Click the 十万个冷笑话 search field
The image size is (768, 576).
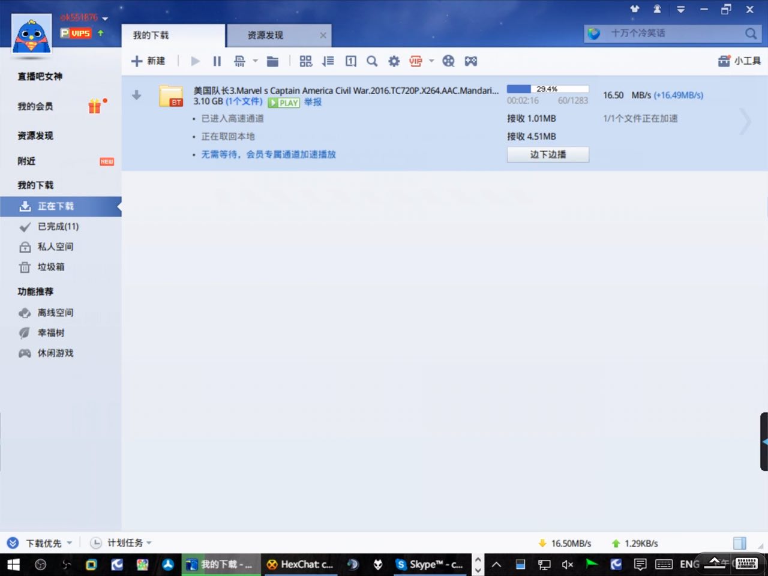[672, 34]
